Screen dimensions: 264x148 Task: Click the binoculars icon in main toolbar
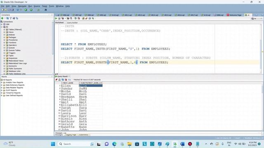tap(46, 10)
